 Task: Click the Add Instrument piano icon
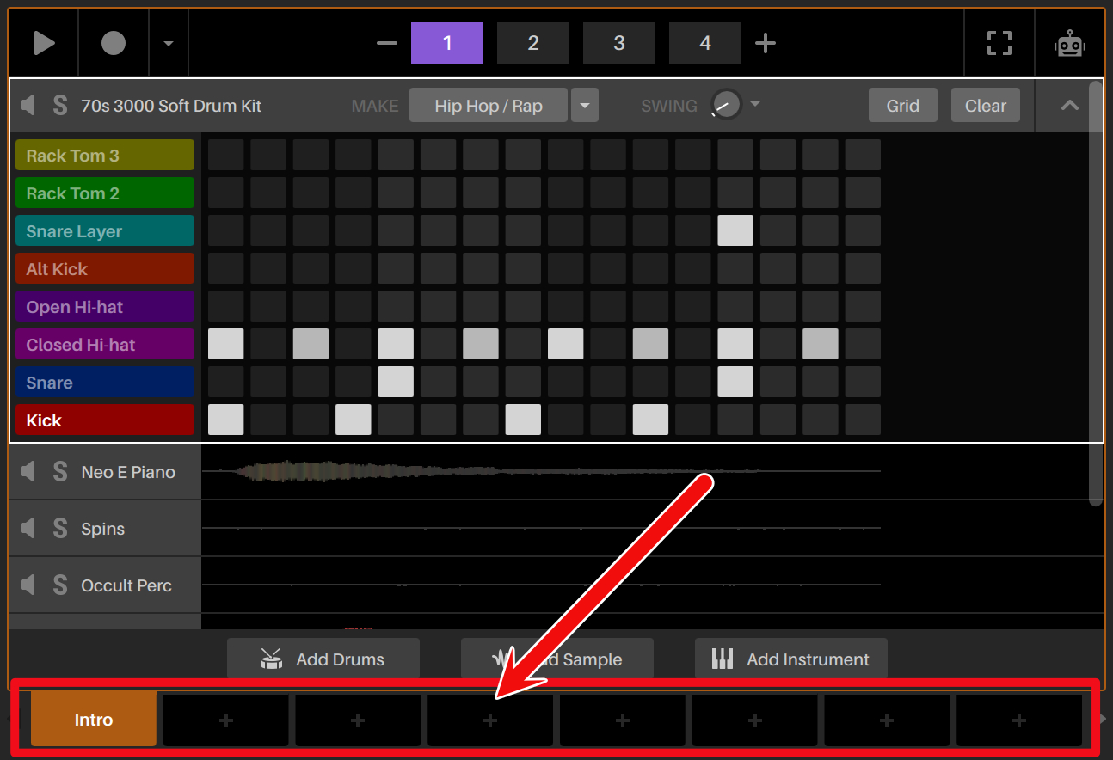[723, 659]
